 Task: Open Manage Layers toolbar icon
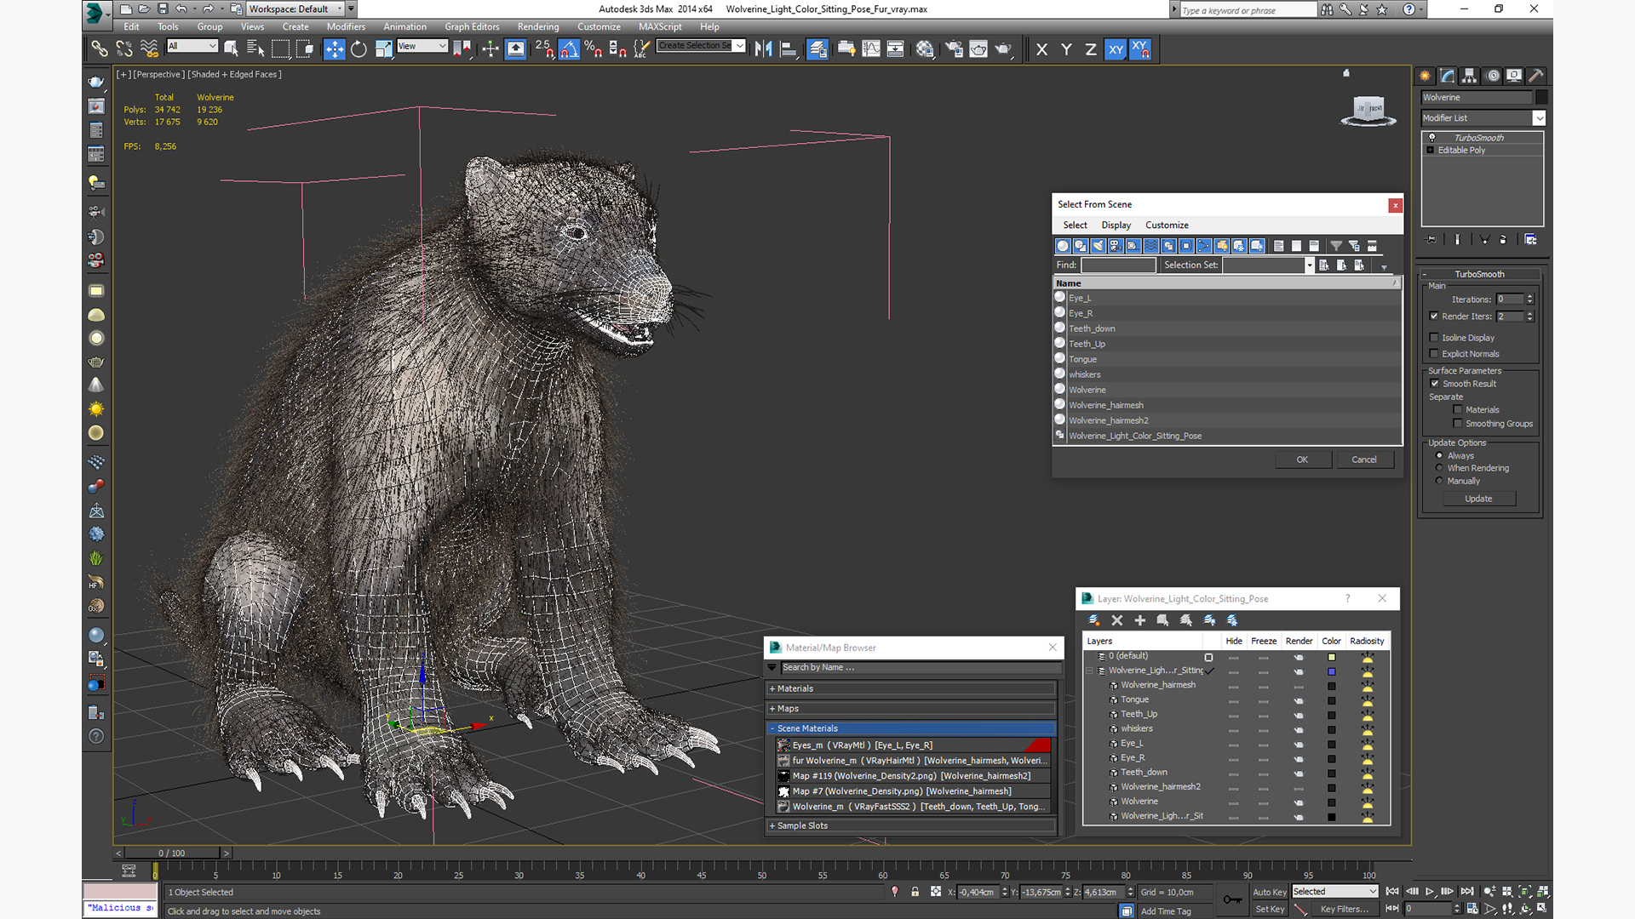[x=817, y=49]
